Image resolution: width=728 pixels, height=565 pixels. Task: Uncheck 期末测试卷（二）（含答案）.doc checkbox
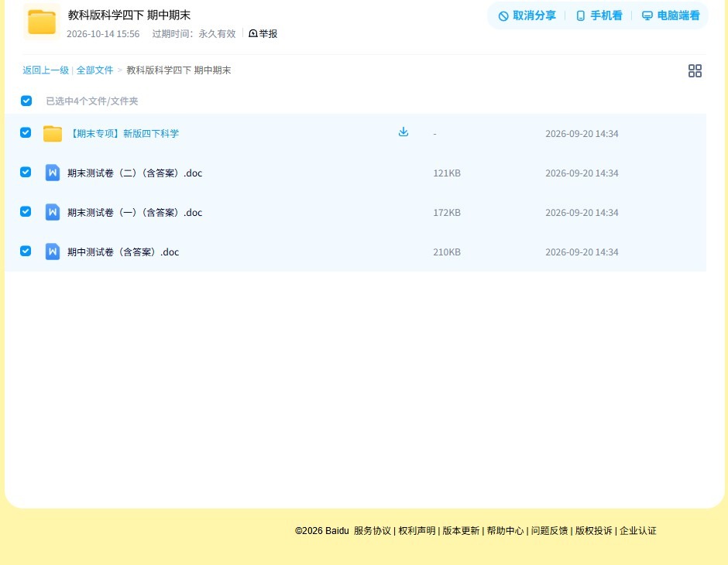tap(26, 172)
